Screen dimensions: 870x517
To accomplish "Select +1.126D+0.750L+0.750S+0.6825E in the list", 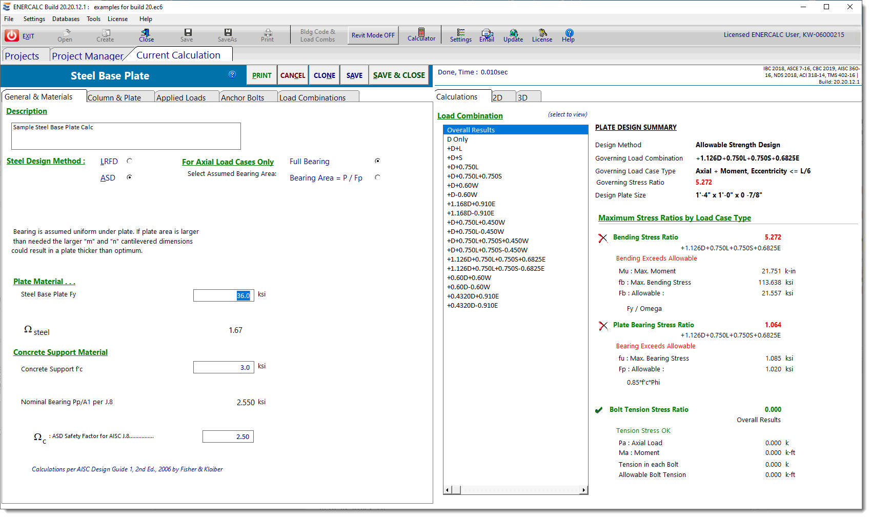I will click(516, 260).
